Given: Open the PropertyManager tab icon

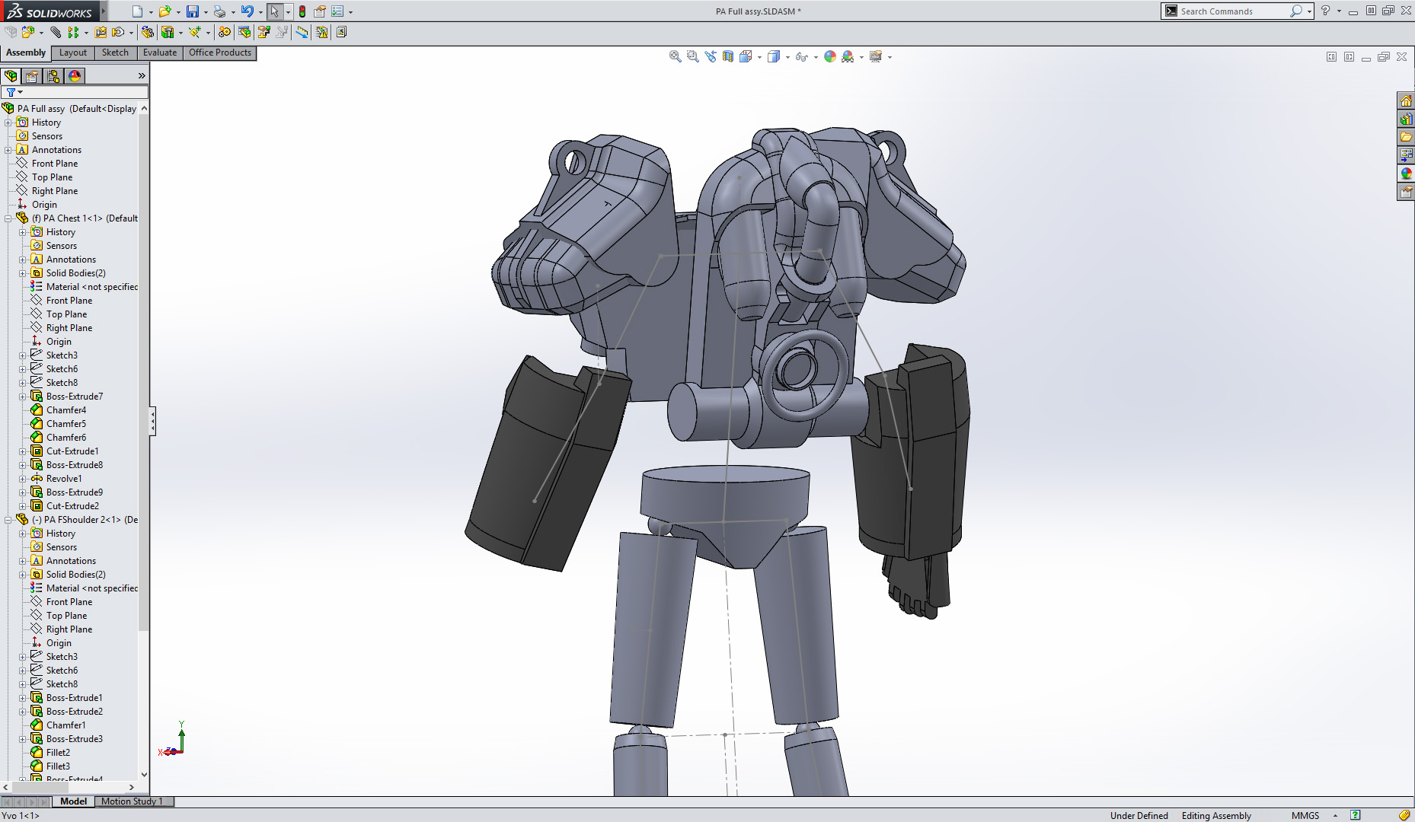Looking at the screenshot, I should pyautogui.click(x=32, y=76).
